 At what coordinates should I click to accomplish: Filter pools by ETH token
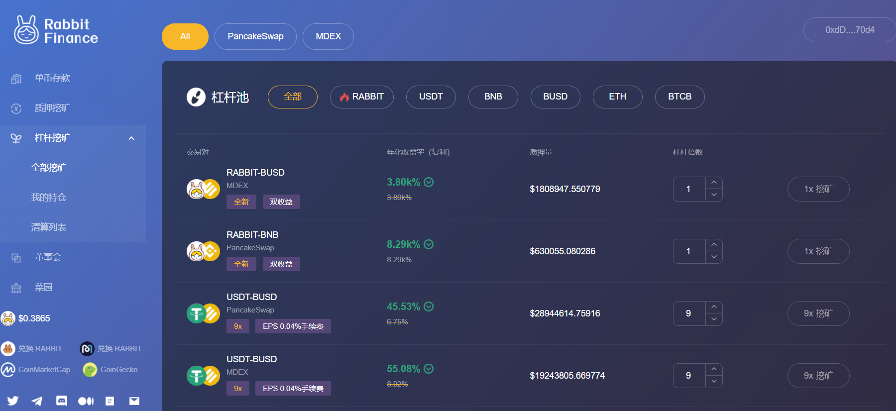click(x=618, y=97)
